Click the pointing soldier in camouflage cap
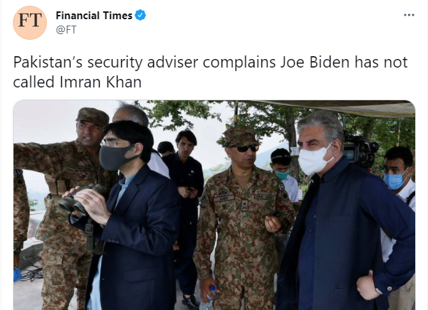This screenshot has height=310, width=428. [66, 191]
